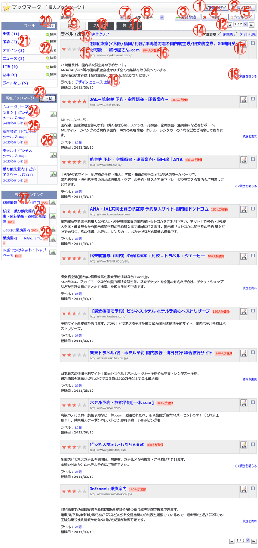Image resolution: width=258 pixels, height=548 pixels.
Task: Collapse 続きを閉じる under the じゃらんnet bookmark
Action: tap(246, 466)
